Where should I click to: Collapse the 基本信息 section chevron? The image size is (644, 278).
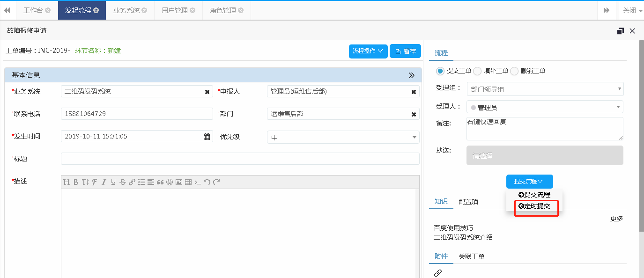coord(412,75)
